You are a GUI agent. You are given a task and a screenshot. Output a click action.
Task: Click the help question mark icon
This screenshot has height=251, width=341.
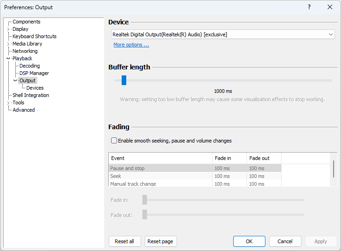pyautogui.click(x=309, y=7)
